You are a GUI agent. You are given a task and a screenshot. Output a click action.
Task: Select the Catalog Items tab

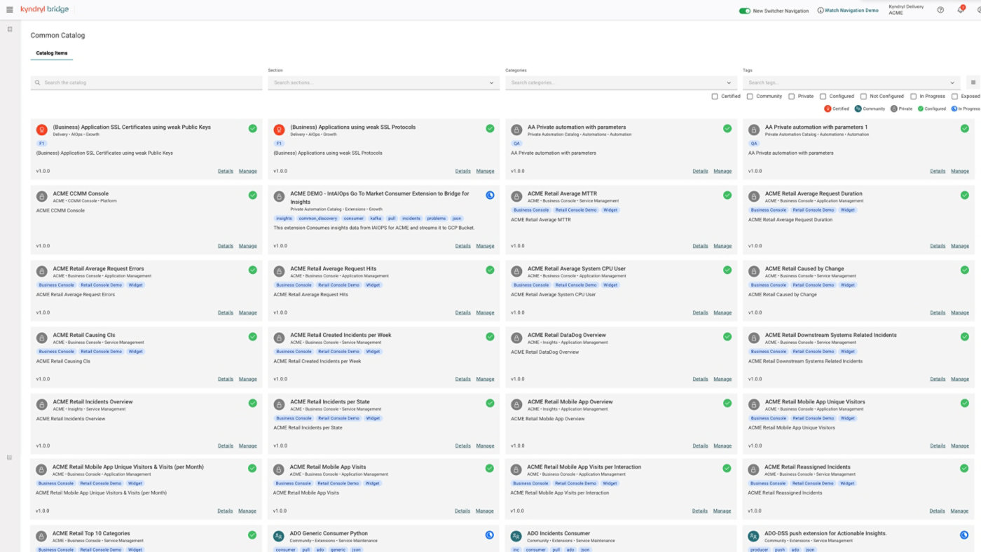[x=52, y=53]
